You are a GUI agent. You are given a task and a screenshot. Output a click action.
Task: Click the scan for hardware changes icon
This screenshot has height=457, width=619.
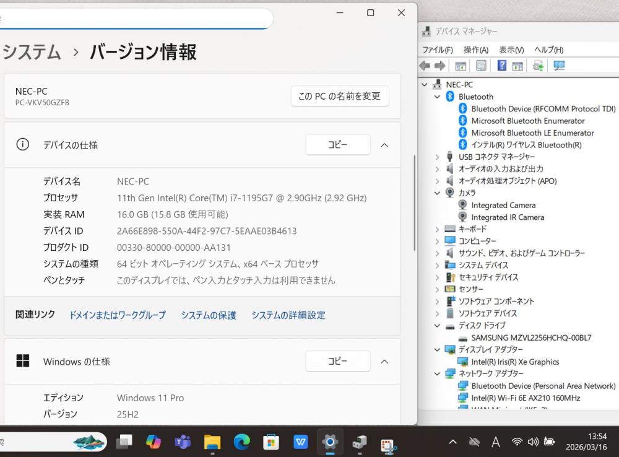point(559,66)
